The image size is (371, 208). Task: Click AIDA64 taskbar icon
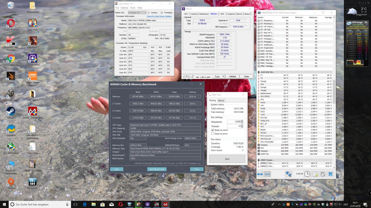[x=166, y=204]
